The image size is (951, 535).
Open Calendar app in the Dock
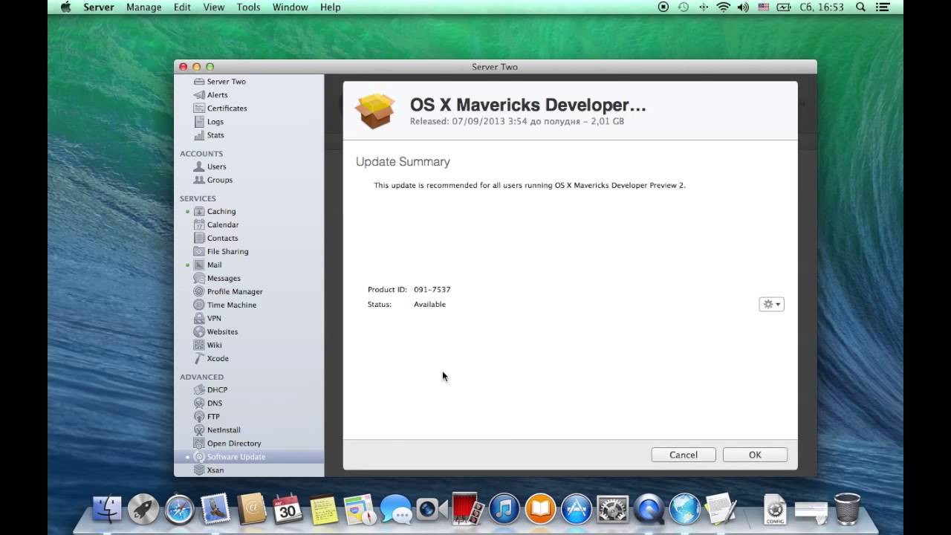(288, 509)
